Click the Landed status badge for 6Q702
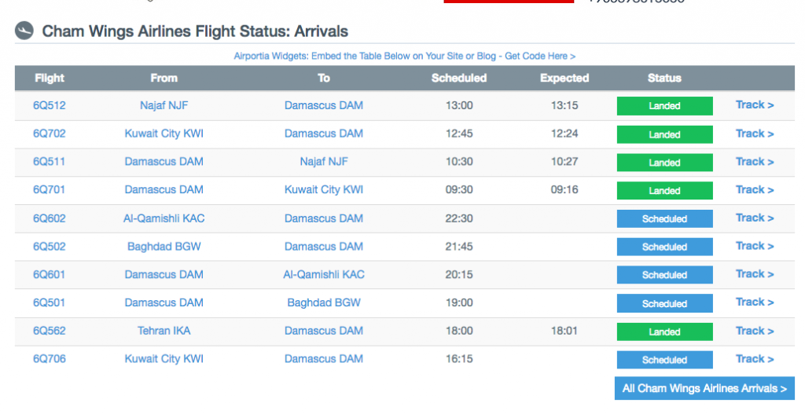 click(664, 134)
